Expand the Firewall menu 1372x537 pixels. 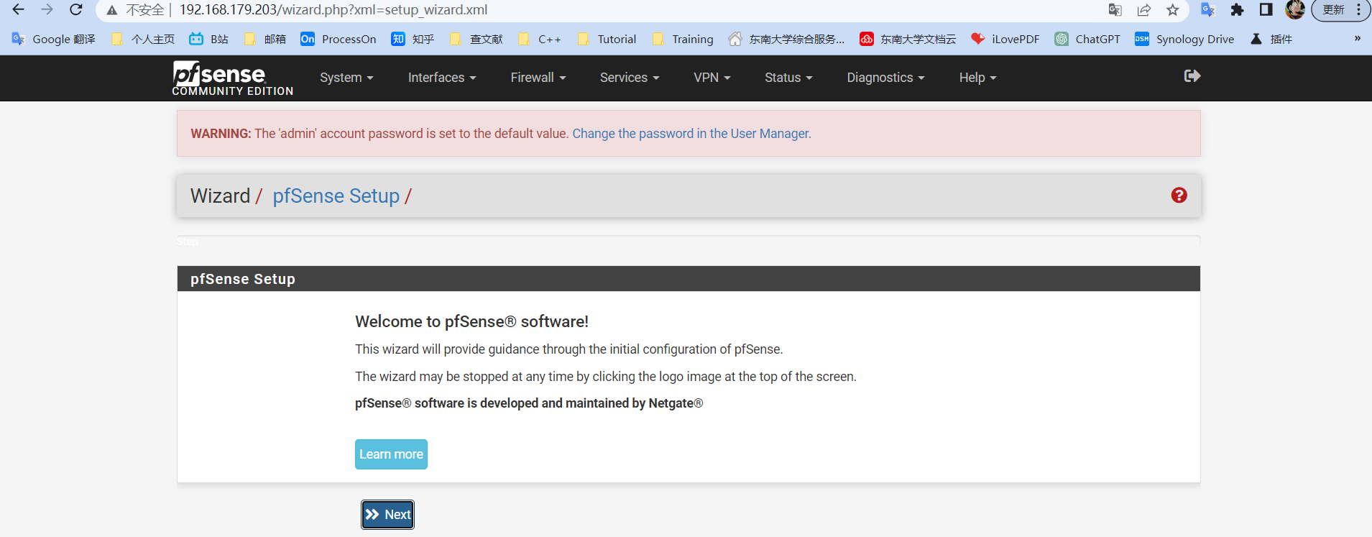click(x=538, y=78)
